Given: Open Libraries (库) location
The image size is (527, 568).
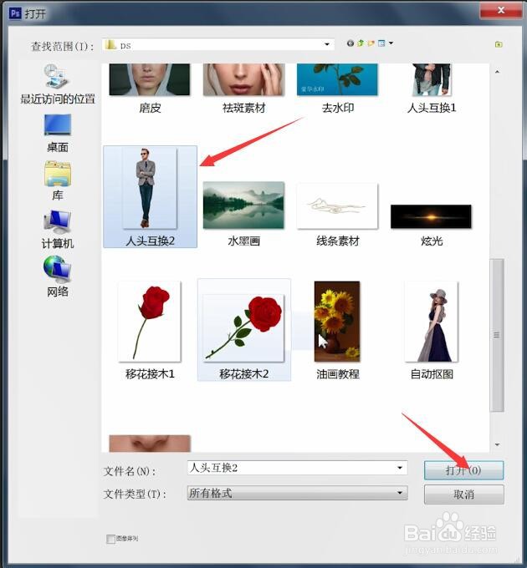Looking at the screenshot, I should click(x=58, y=180).
